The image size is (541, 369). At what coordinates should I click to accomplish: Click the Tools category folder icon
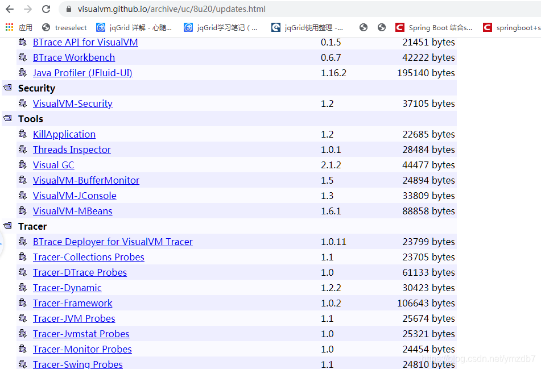click(x=7, y=118)
